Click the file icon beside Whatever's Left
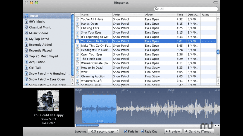This screenshot has width=243, height=136. click(x=77, y=81)
